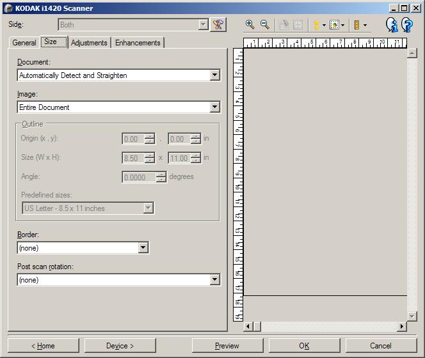The image size is (425, 358).
Task: Click the Device > button
Action: 120,346
